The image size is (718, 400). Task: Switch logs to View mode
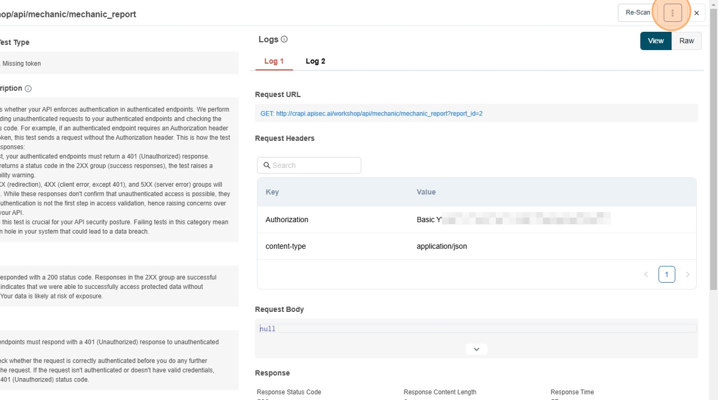click(x=655, y=41)
